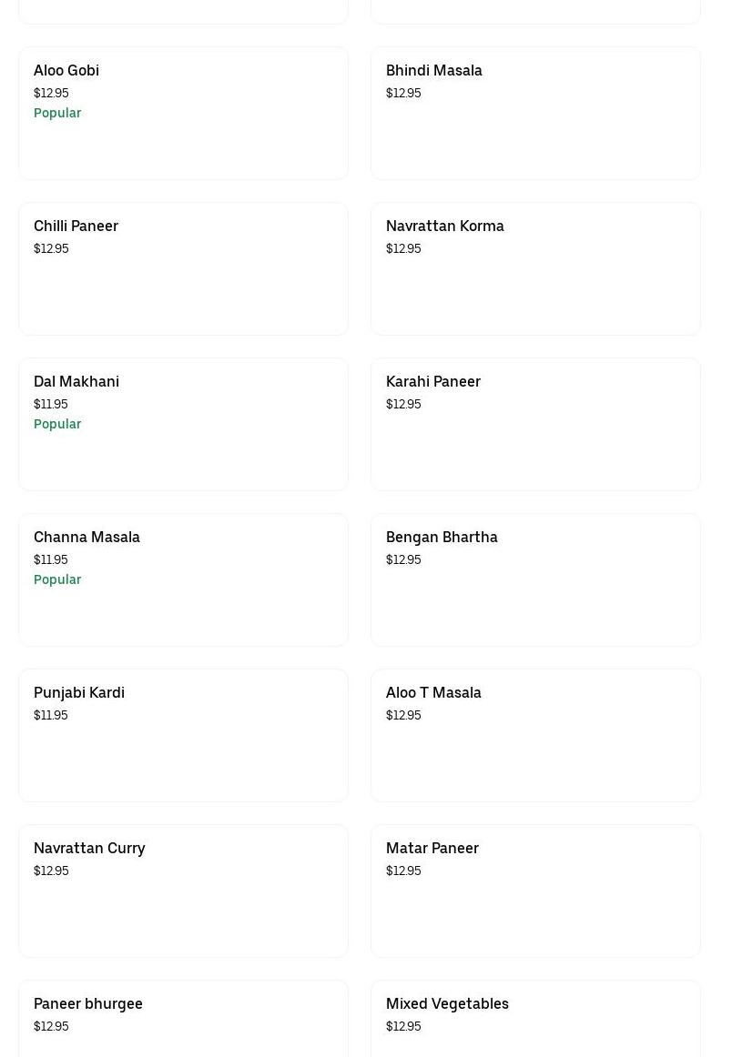Open the Navrattan Curry card
The height and width of the screenshot is (1057, 732).
(183, 891)
